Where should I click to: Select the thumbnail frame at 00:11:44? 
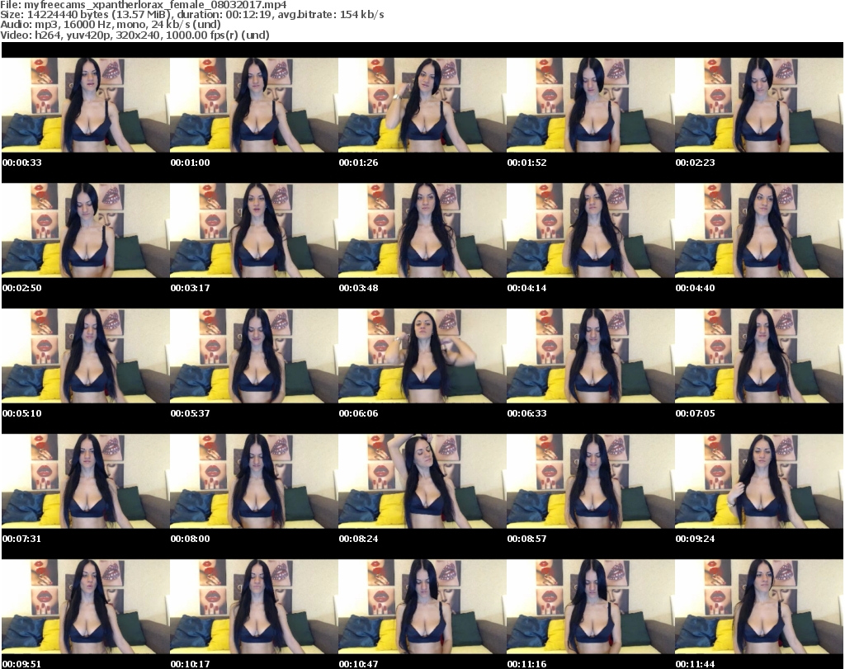tap(759, 607)
